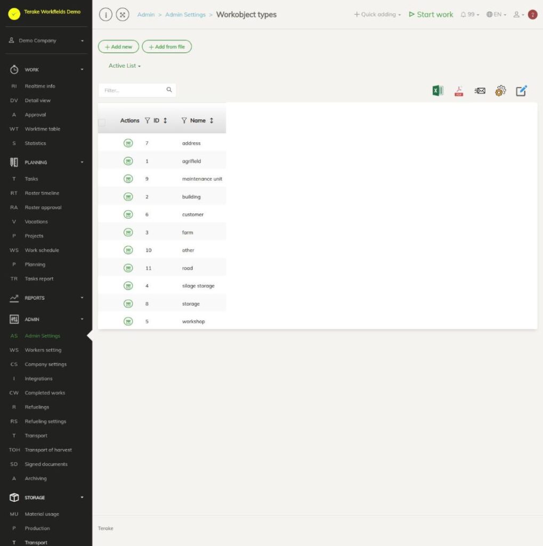Send table by email icon
This screenshot has height=546, width=543.
tap(480, 91)
